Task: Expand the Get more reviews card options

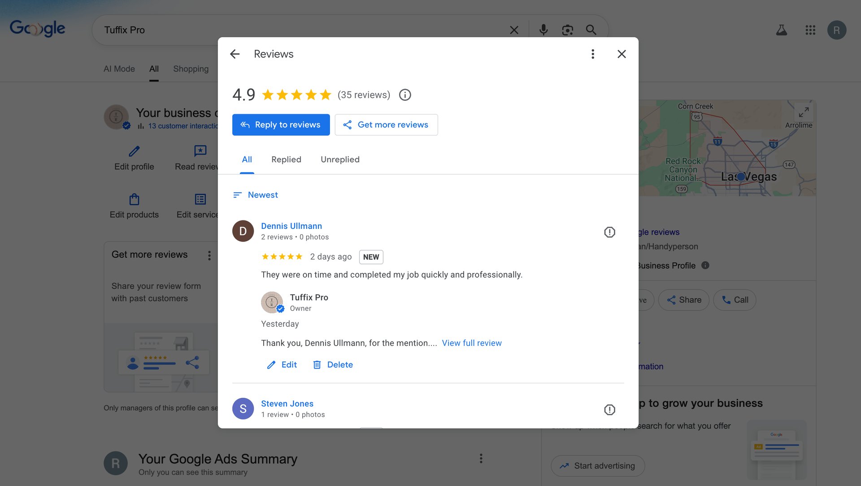Action: click(x=209, y=255)
